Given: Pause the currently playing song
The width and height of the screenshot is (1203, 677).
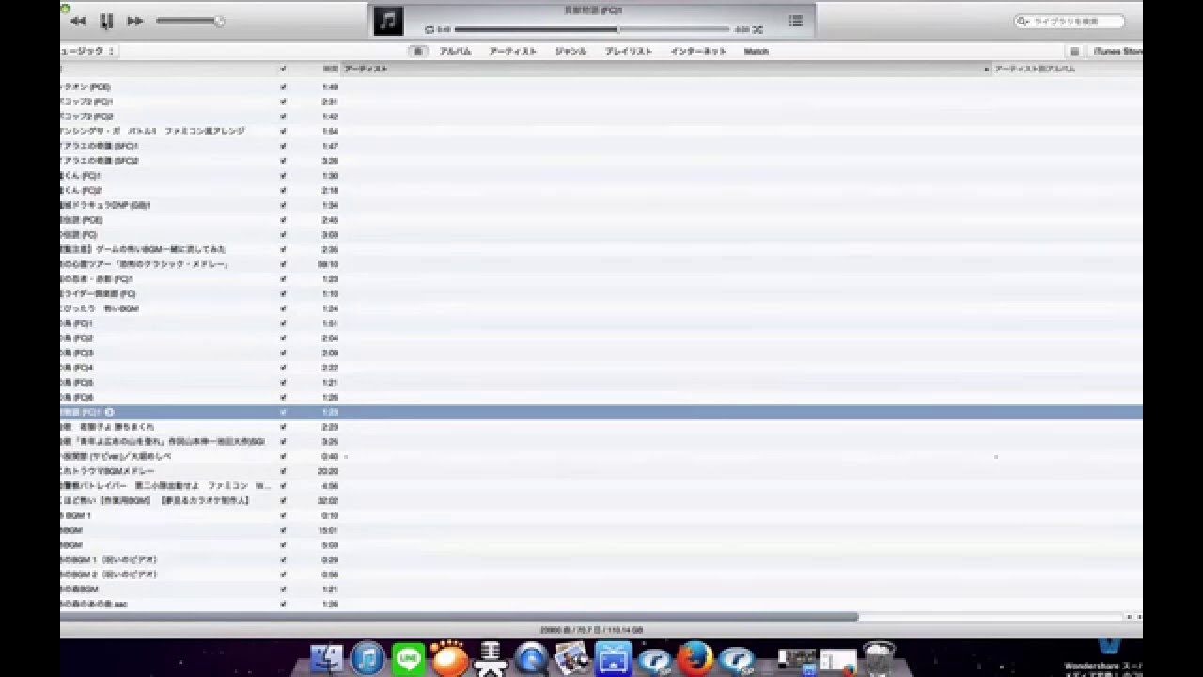Looking at the screenshot, I should (x=106, y=21).
